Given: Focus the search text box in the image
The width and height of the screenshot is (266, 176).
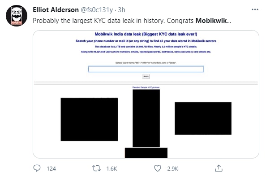Looking at the screenshot, I should coord(146,69).
